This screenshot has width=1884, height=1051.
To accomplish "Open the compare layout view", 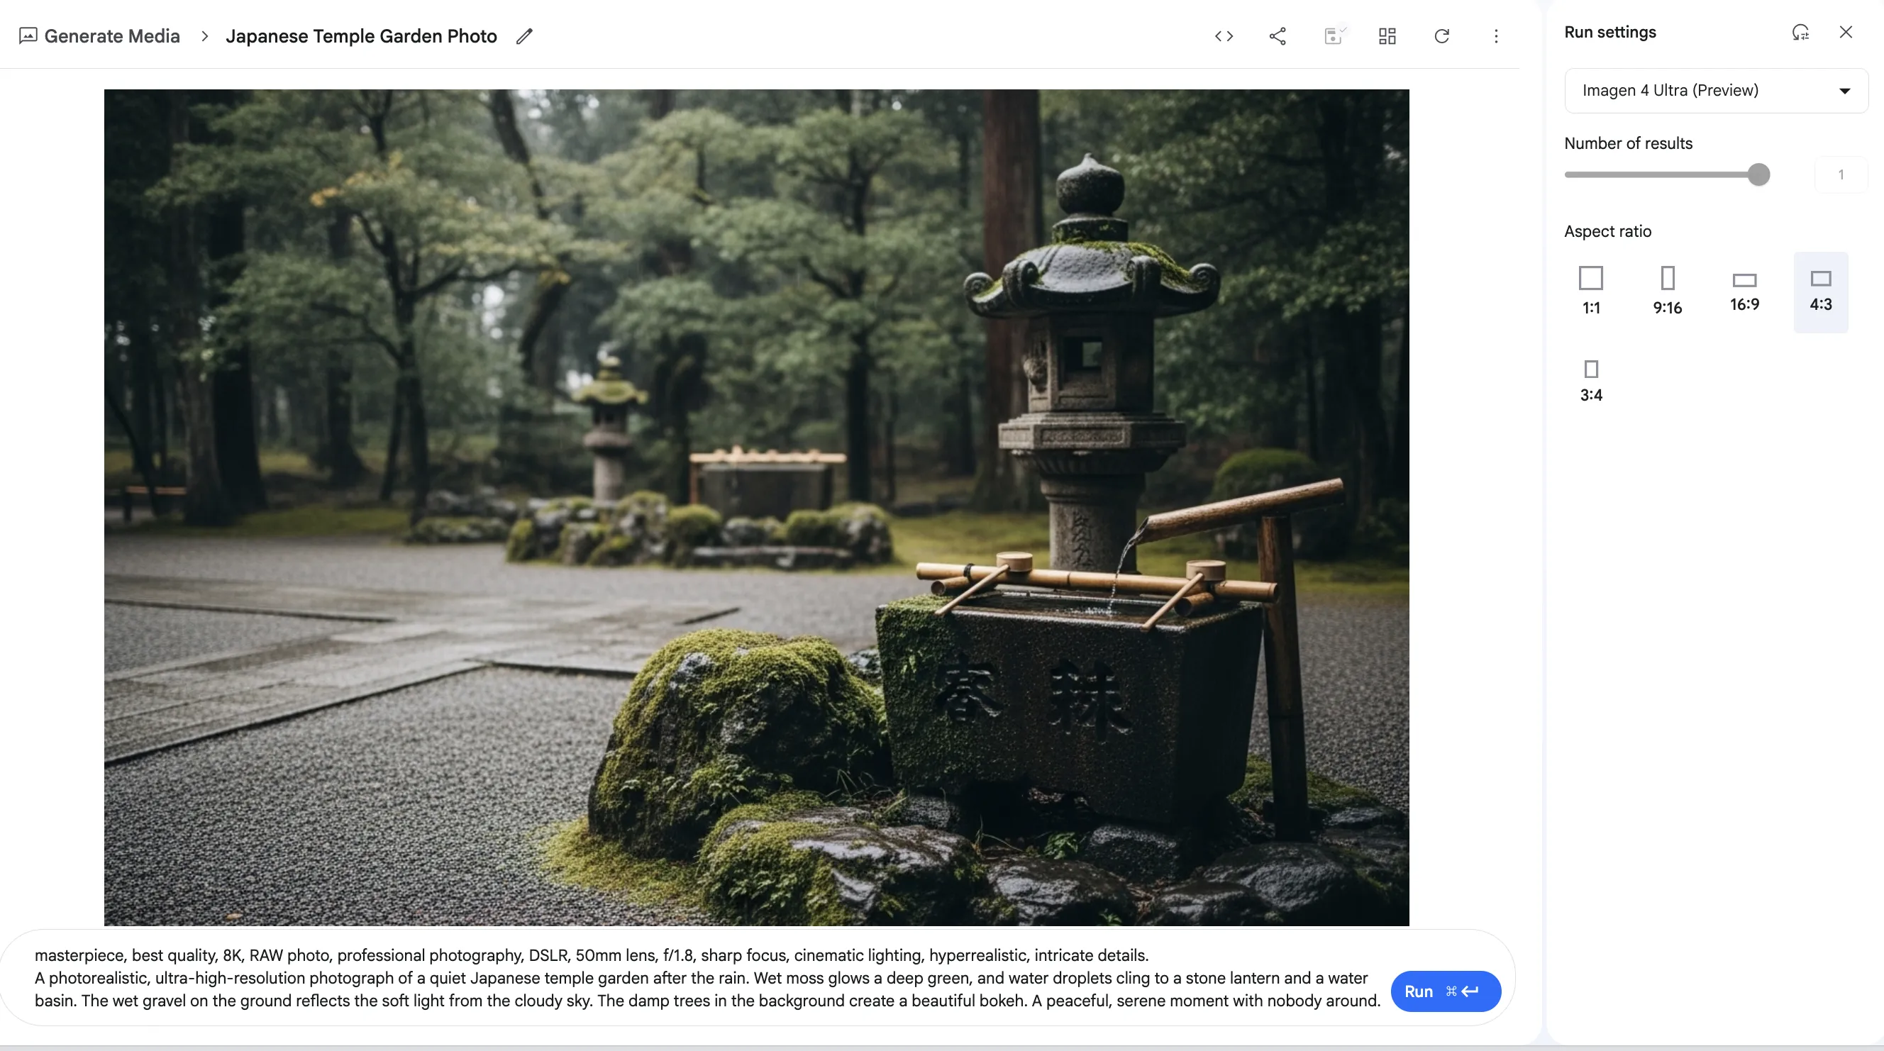I will 1387,35.
